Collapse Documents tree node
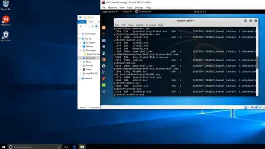The height and width of the screenshot is (149, 265). (x=81, y=50)
